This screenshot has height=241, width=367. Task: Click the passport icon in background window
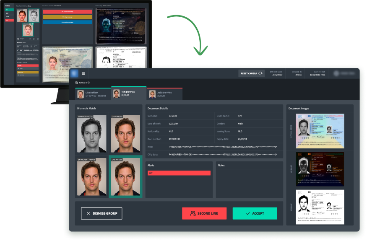(18, 39)
